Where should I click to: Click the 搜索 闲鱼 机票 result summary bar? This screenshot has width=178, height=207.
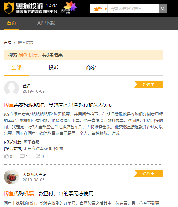(84, 55)
